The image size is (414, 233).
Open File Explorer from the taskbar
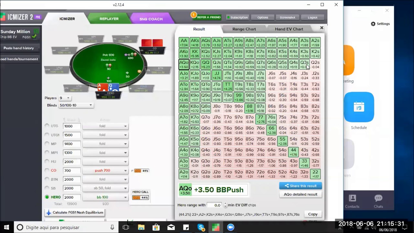(x=141, y=227)
